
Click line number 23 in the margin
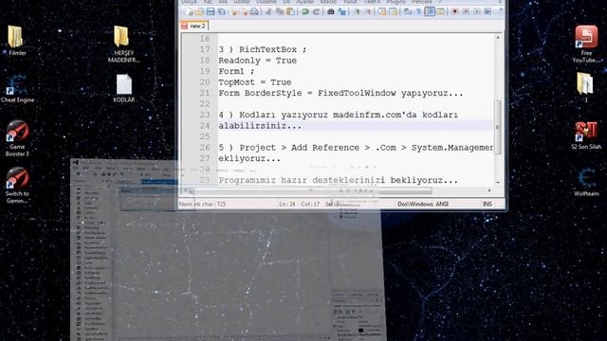[x=205, y=115]
